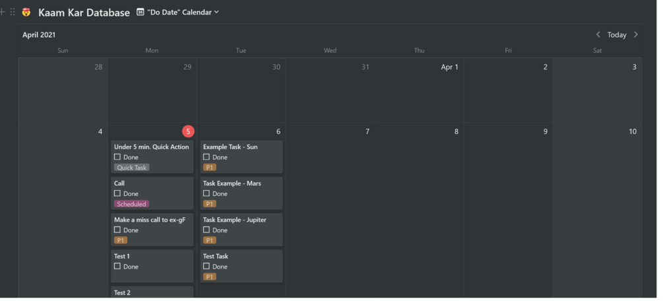
Task: Mark Test Task as Done
Action: coord(206,267)
